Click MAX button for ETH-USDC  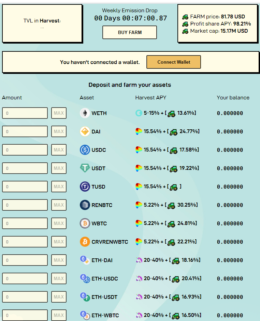point(59,279)
